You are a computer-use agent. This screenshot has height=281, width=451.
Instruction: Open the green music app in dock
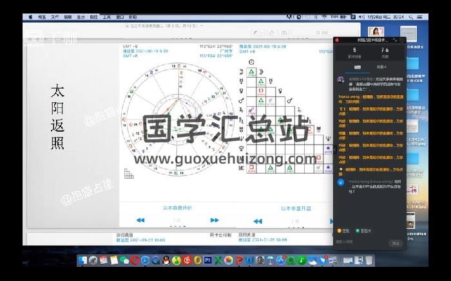(302, 260)
